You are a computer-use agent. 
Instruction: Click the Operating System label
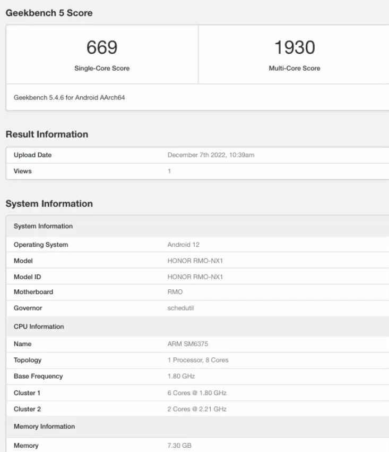(x=41, y=245)
